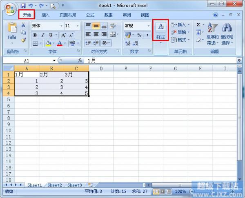The image size is (245, 198).
Task: Click the Cut scissors icon
Action: pyautogui.click(x=23, y=25)
